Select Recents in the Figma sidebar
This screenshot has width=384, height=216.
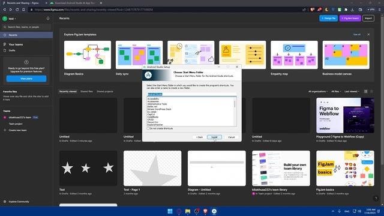click(x=26, y=35)
